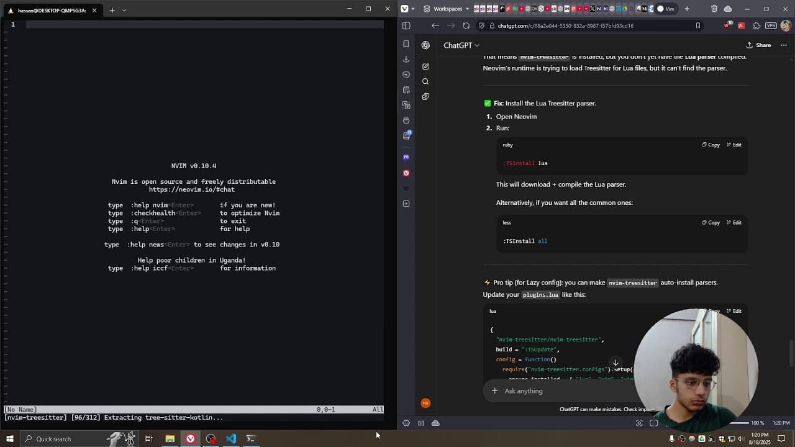This screenshot has height=447, width=795.
Task: Search chats in ChatGPT sidebar
Action: click(x=425, y=81)
